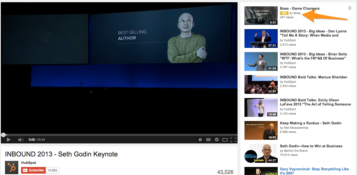Screen dimensions: 357x175
Task: Mute the video using the speaker icon
Action: click(x=21, y=140)
